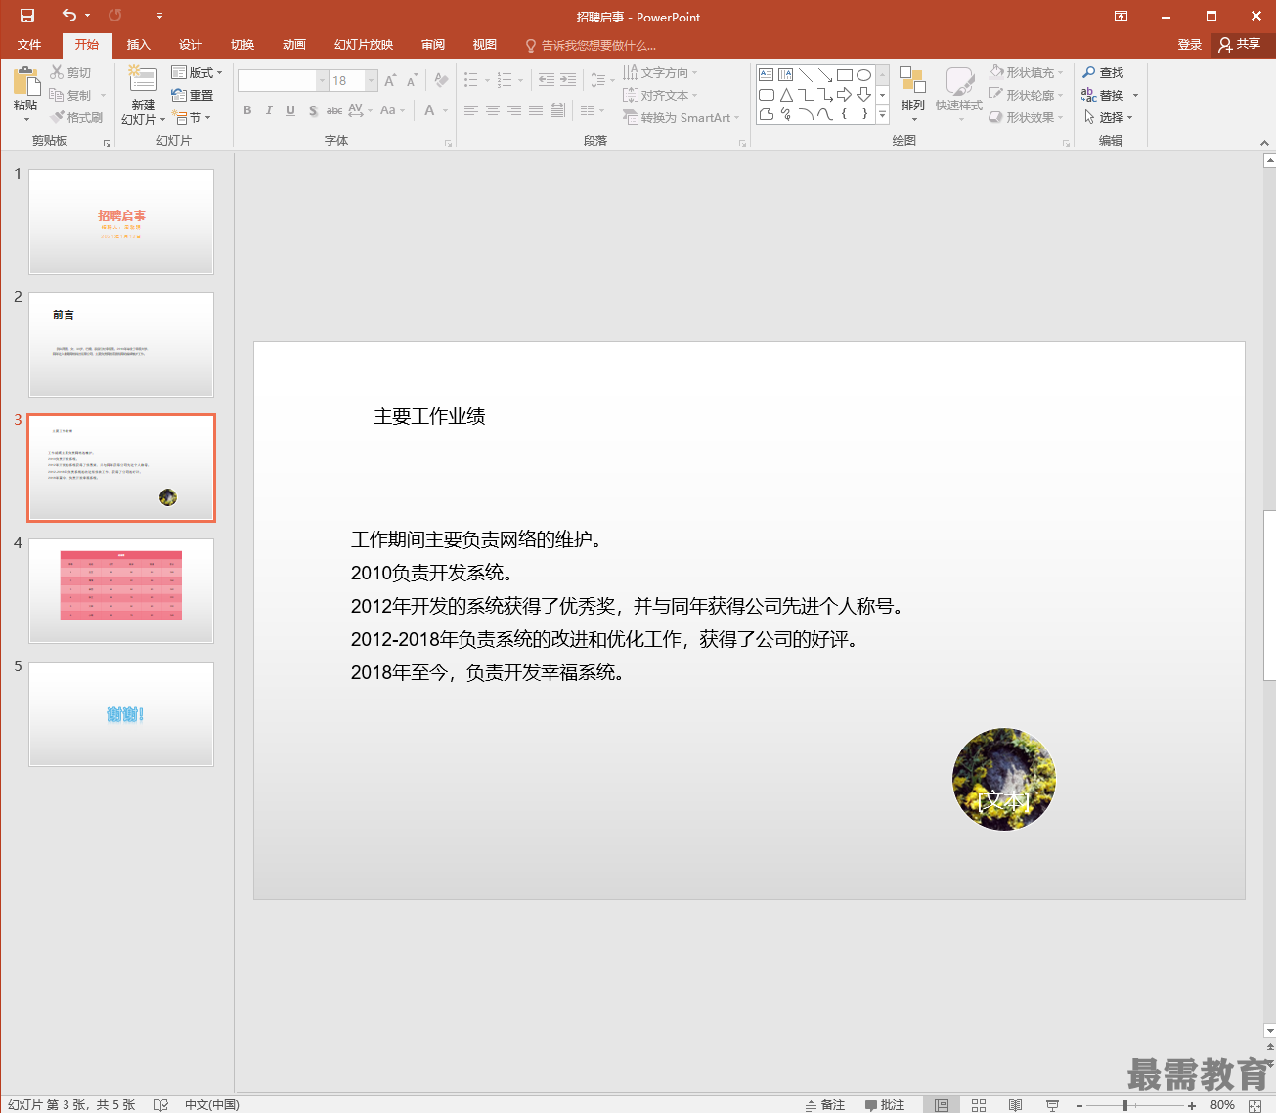The width and height of the screenshot is (1276, 1113).
Task: Toggle Normal view button in status bar
Action: [942, 1105]
